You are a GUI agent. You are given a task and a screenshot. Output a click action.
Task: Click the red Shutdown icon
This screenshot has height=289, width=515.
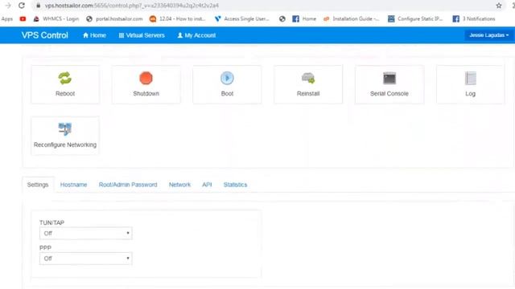point(146,79)
